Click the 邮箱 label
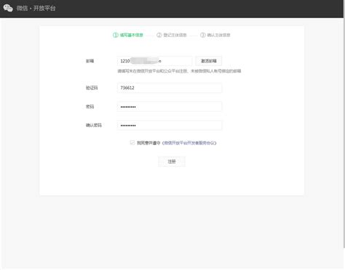The width and height of the screenshot is (345, 270). coord(90,61)
